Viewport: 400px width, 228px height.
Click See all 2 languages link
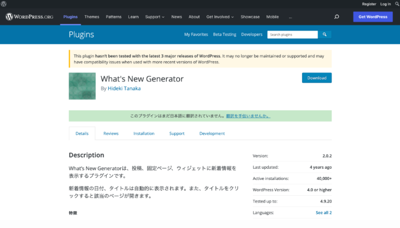324,213
